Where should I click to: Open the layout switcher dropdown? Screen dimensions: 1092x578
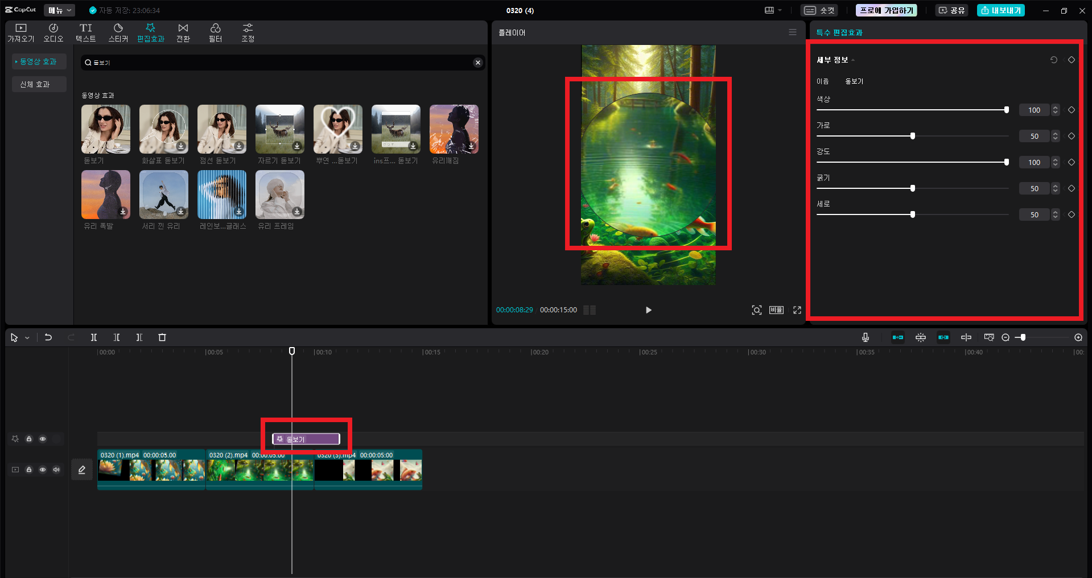click(x=773, y=10)
